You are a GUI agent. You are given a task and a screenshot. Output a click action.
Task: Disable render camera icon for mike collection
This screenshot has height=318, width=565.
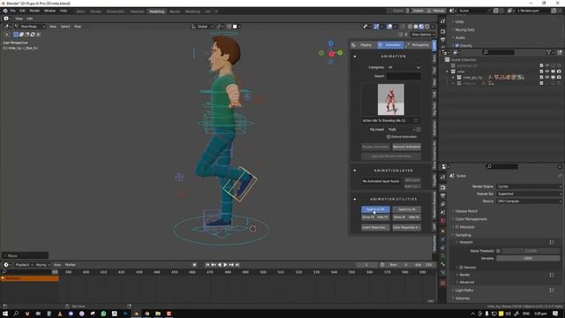[x=559, y=72]
